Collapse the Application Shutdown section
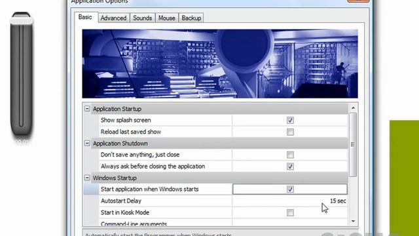419x236 pixels. (87, 143)
